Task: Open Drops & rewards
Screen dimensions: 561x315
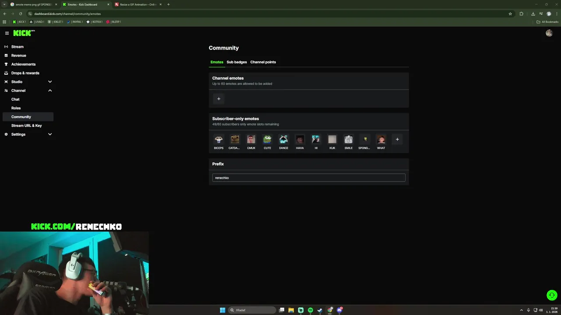Action: pos(25,73)
